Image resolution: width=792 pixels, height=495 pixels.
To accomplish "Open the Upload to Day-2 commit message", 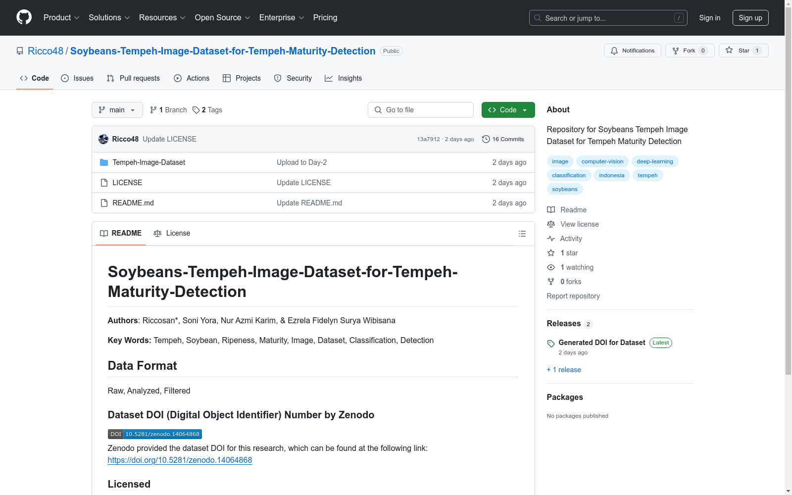I will (x=302, y=162).
